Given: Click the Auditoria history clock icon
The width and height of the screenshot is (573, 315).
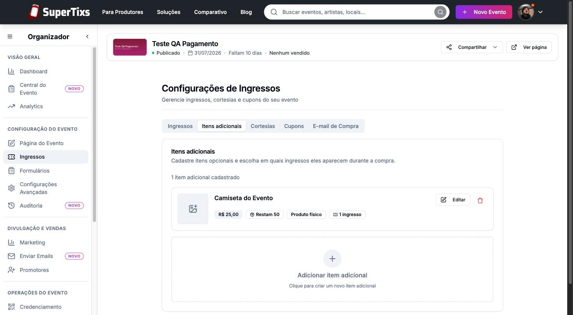Looking at the screenshot, I should pos(11,206).
